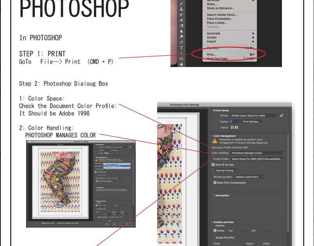Select the Blur droplet tool
This screenshot has width=314, height=246.
(181, 31)
